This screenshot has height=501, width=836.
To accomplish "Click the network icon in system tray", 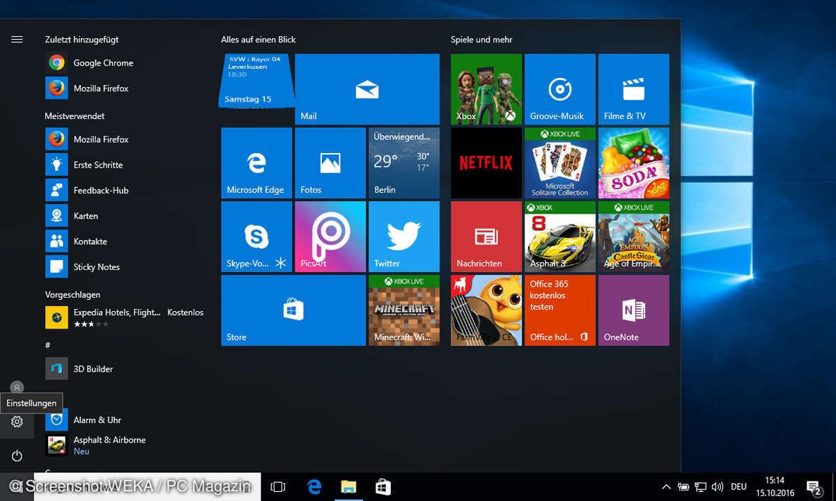I will 701,487.
